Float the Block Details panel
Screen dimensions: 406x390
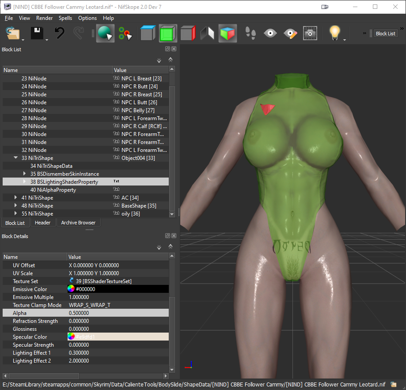(167, 236)
